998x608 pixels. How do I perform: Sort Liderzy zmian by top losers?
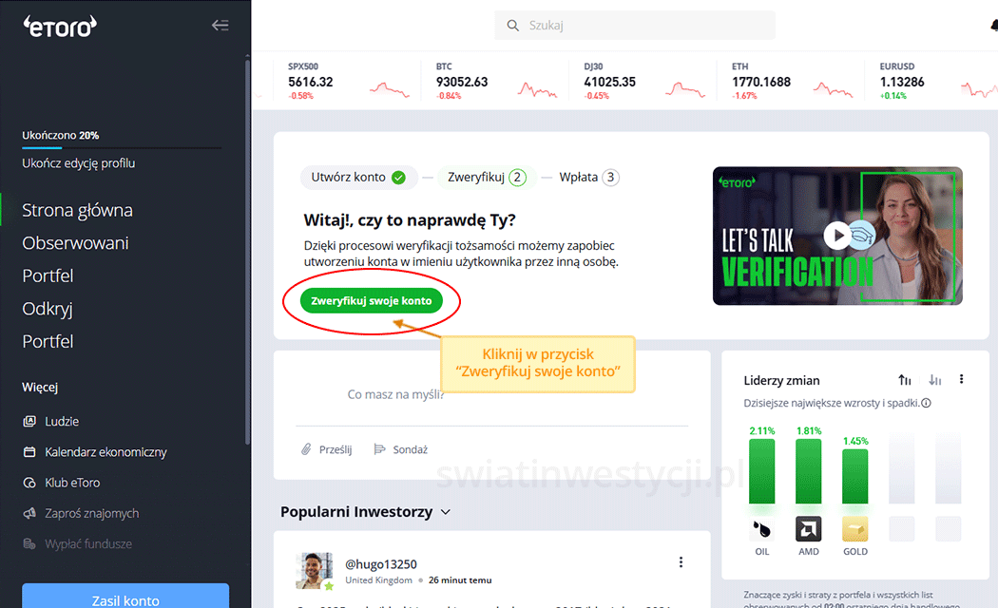(934, 380)
